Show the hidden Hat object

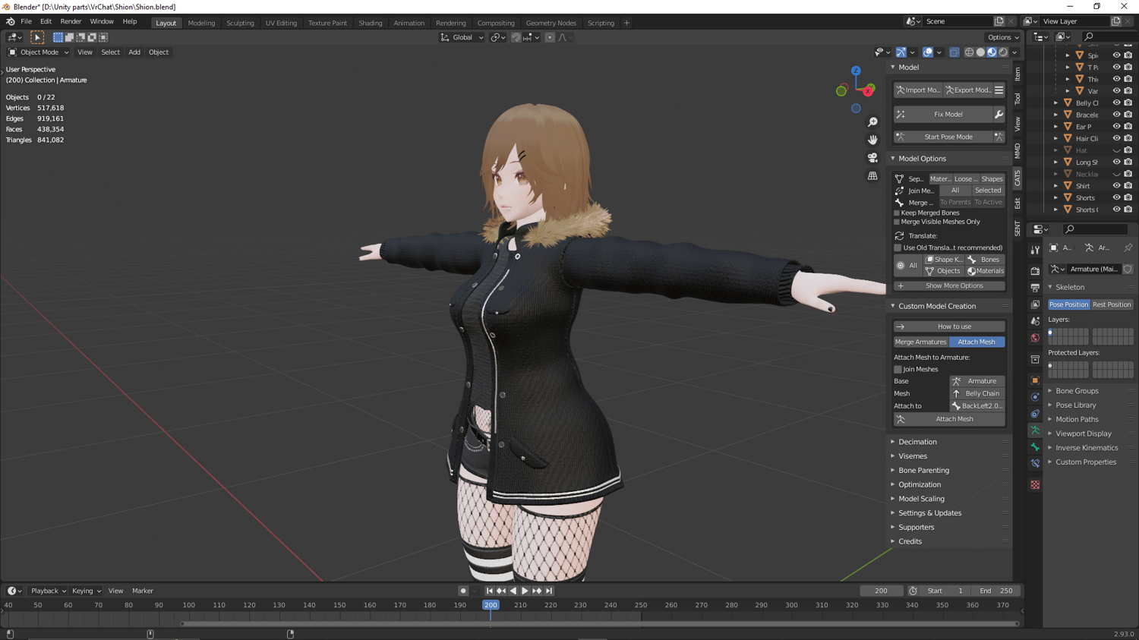(1116, 150)
